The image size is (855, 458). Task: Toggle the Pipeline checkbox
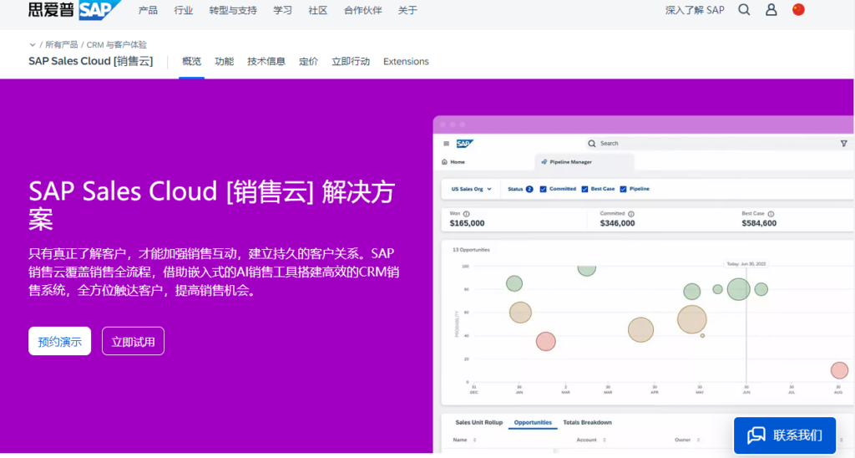tap(623, 189)
